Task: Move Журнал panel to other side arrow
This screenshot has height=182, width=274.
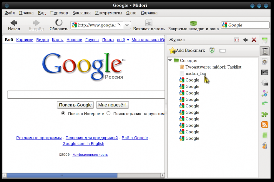Action: pyautogui.click(x=245, y=40)
